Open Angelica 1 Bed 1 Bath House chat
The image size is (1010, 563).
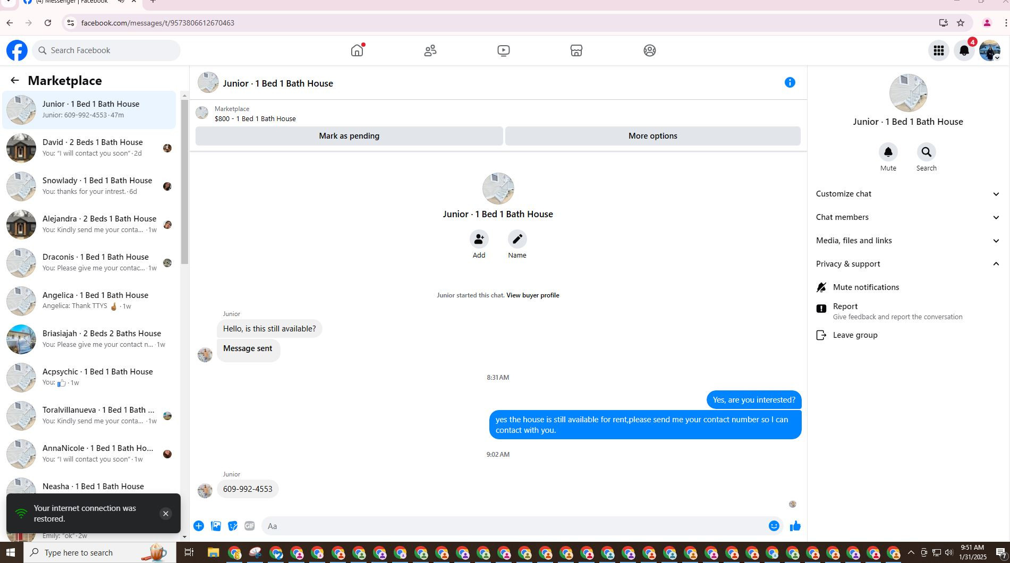pos(89,301)
